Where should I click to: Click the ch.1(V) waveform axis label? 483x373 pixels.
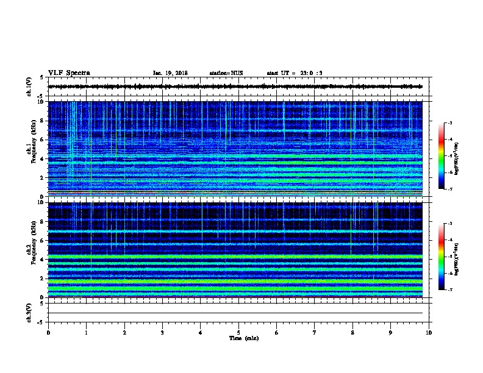pyautogui.click(x=29, y=87)
